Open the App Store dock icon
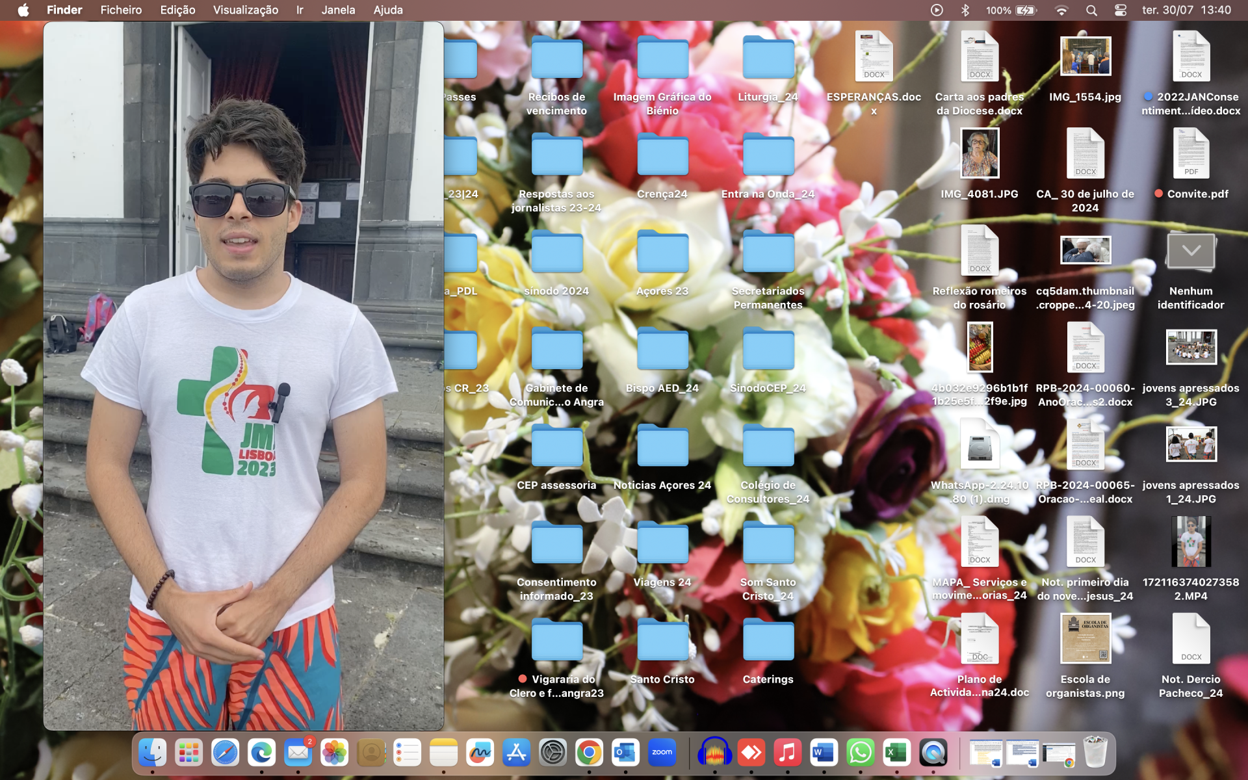 coord(517,753)
